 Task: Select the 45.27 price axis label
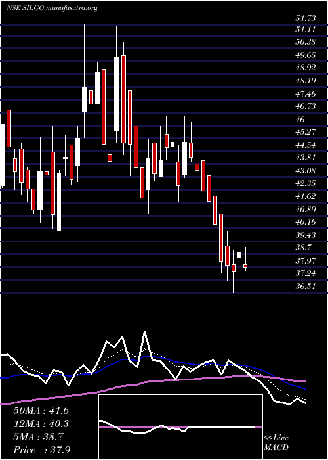coord(306,132)
